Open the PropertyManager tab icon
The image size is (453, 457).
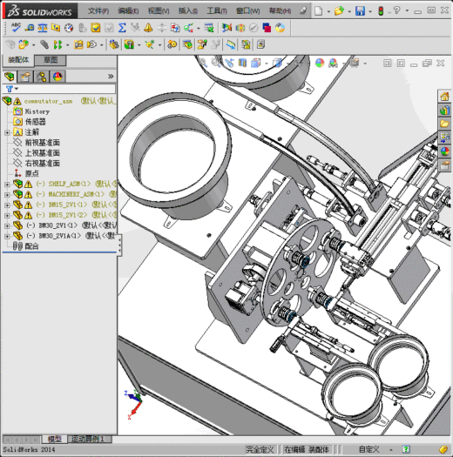coord(25,77)
